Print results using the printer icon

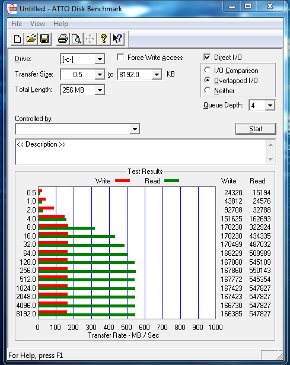point(63,39)
